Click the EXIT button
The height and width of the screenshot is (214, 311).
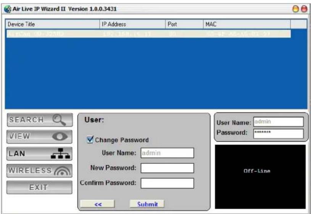tap(39, 187)
